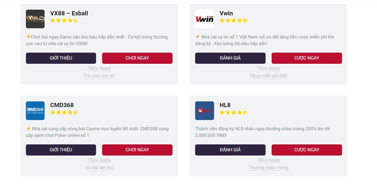Open T&Cs Apply link under Vwin
377x185 pixels.
coord(268,68)
